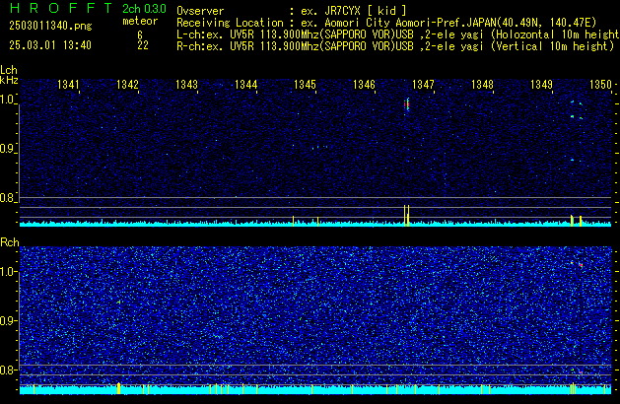Click the R-ch receiver description line
The width and height of the screenshot is (620, 404).
395,46
